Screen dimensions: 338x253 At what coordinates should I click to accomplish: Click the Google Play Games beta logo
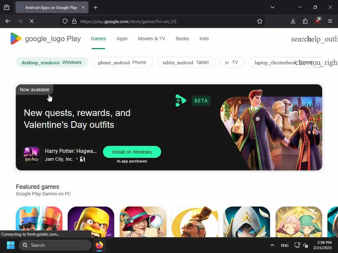point(181,100)
